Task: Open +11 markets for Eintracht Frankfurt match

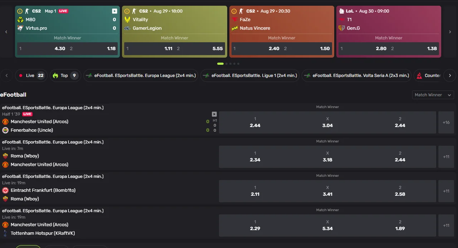Action: (446, 191)
